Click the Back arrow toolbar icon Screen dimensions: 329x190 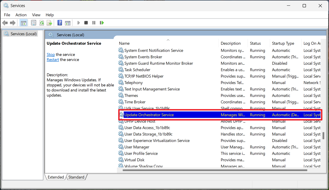coord(5,23)
